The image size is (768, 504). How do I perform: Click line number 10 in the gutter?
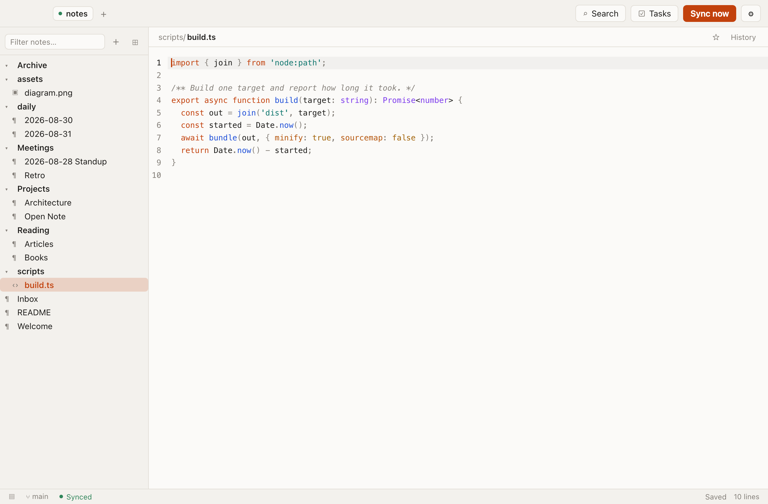(x=157, y=175)
